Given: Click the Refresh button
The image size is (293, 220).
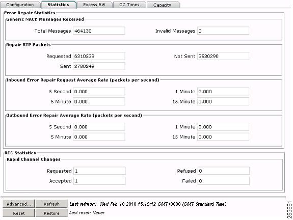Looking at the screenshot, I should [51, 204].
